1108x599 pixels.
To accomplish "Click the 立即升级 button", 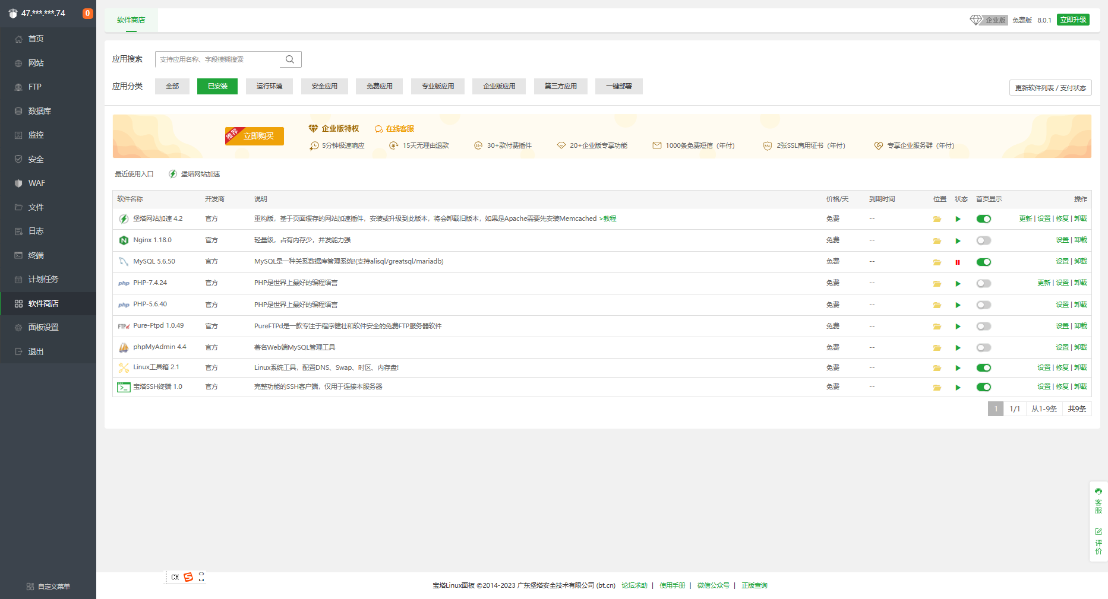I will tap(1073, 20).
